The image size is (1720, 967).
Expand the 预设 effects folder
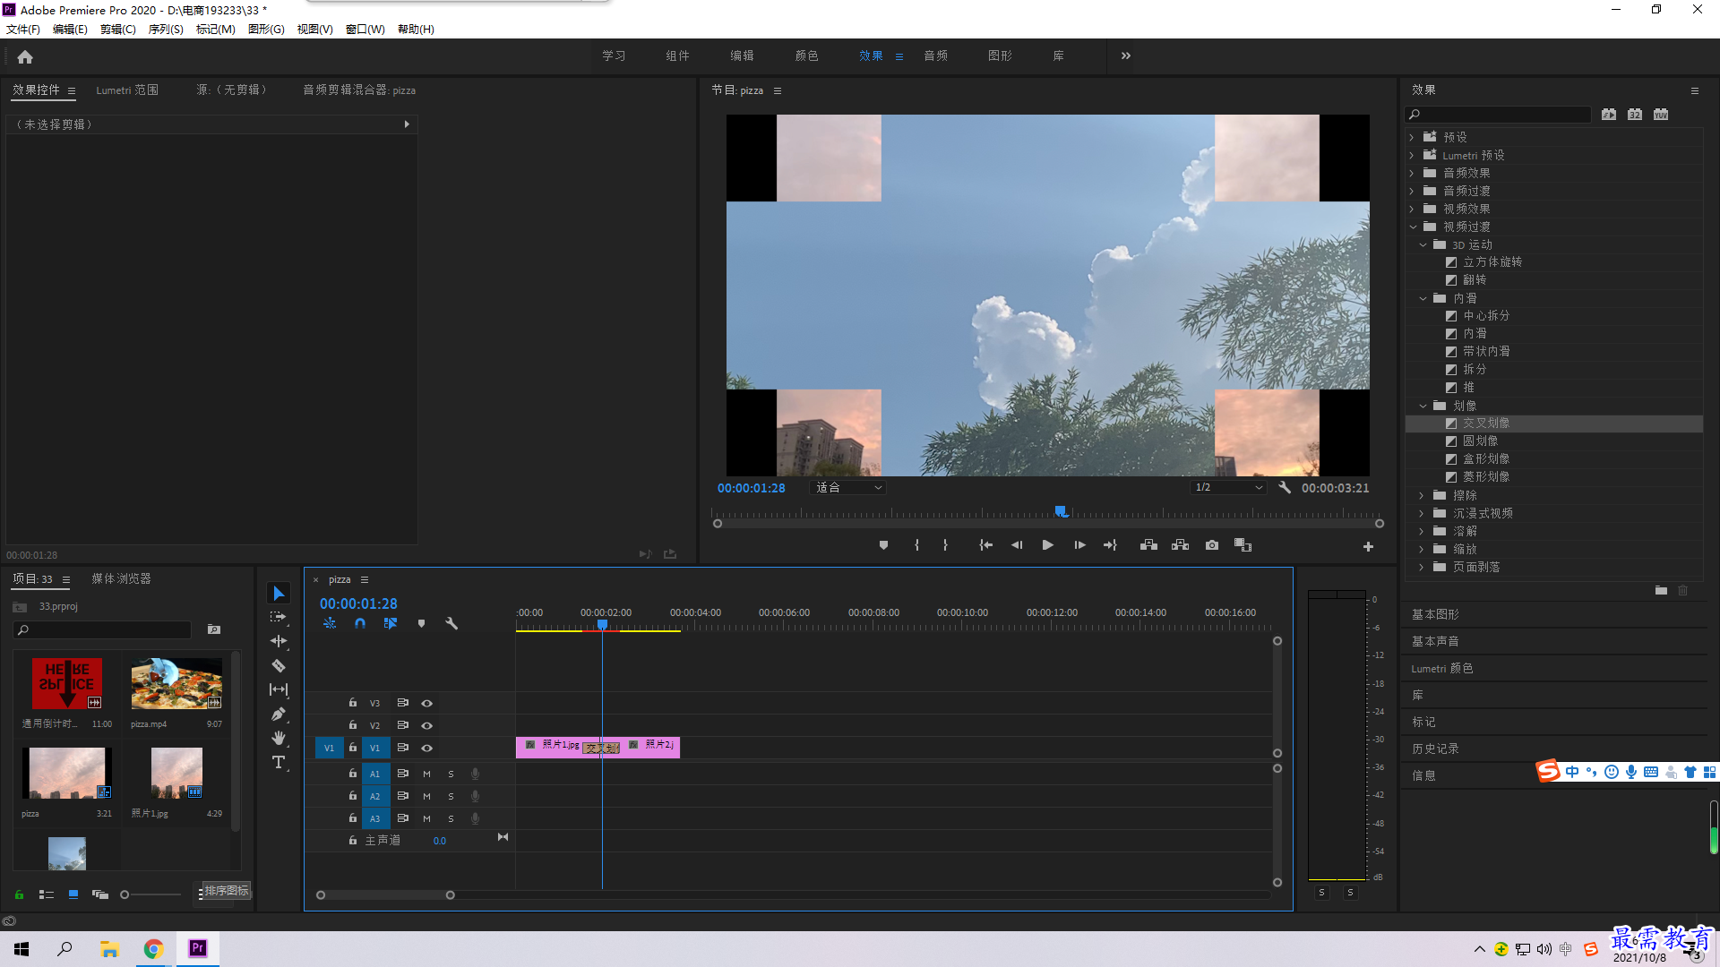point(1412,138)
